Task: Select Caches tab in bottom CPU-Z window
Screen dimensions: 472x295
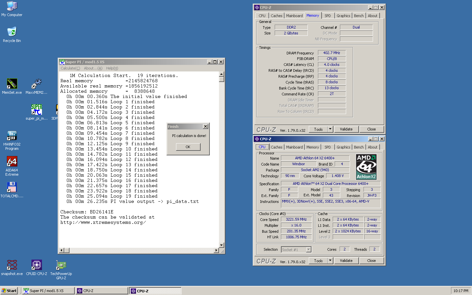Action: 276,147
